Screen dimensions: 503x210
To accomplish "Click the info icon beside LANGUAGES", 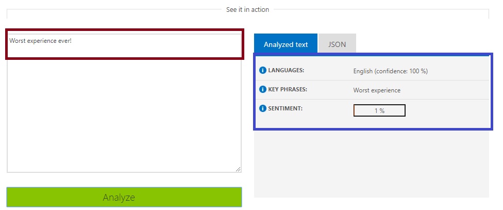I will 263,70.
